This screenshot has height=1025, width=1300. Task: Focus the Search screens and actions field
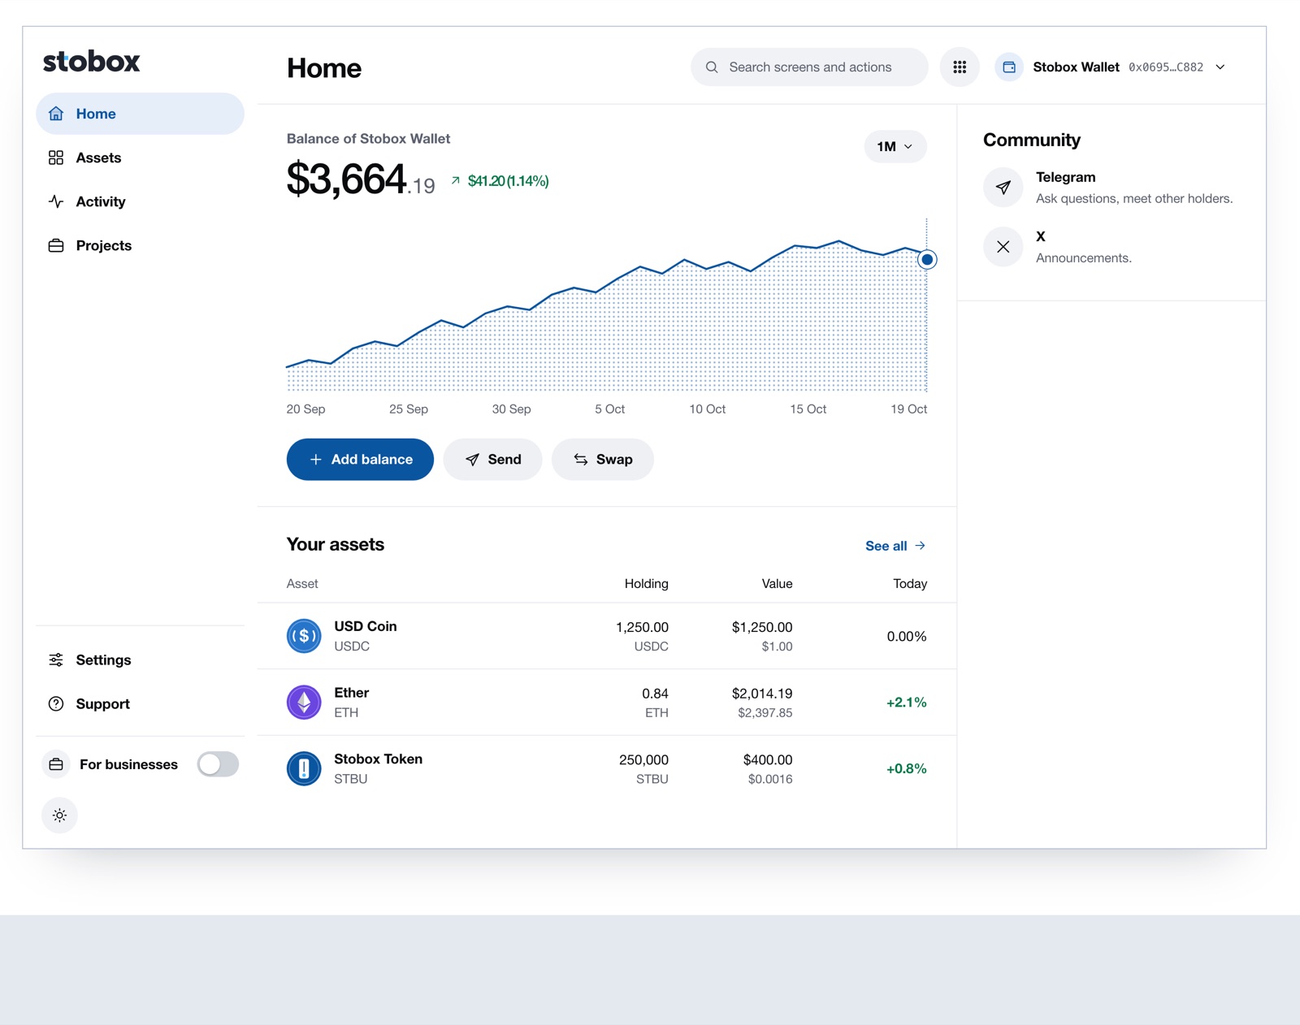pos(809,67)
